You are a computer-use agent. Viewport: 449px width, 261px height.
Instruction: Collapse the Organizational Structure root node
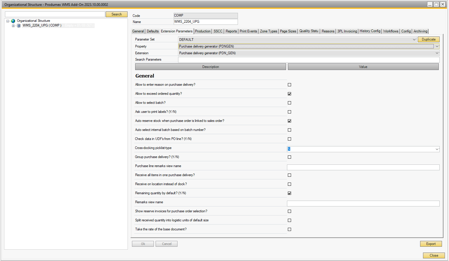pos(8,21)
